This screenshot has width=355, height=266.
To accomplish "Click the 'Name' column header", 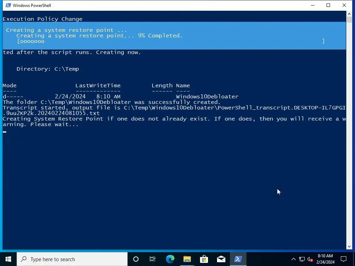I will [x=183, y=86].
